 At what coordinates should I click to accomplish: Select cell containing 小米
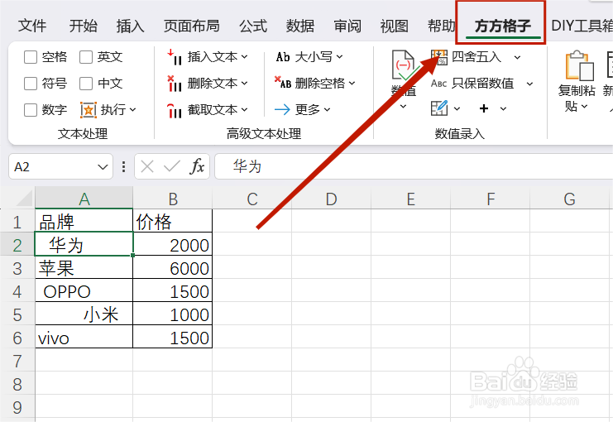84,314
